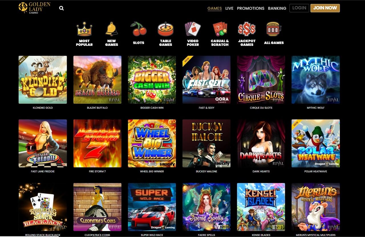Open the Table Games roulette icon

click(x=166, y=29)
